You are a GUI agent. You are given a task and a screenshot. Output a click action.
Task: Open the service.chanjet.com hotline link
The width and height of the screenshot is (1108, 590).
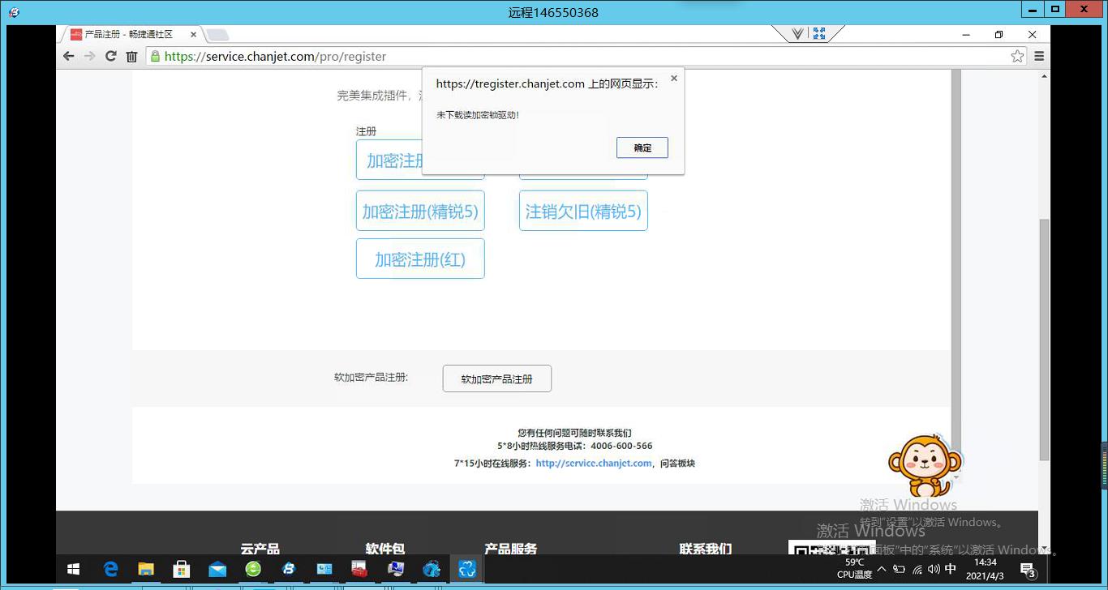point(594,464)
